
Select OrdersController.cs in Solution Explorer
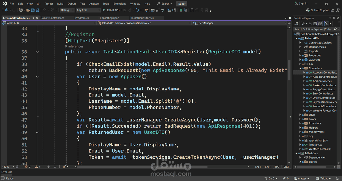click(x=324, y=98)
